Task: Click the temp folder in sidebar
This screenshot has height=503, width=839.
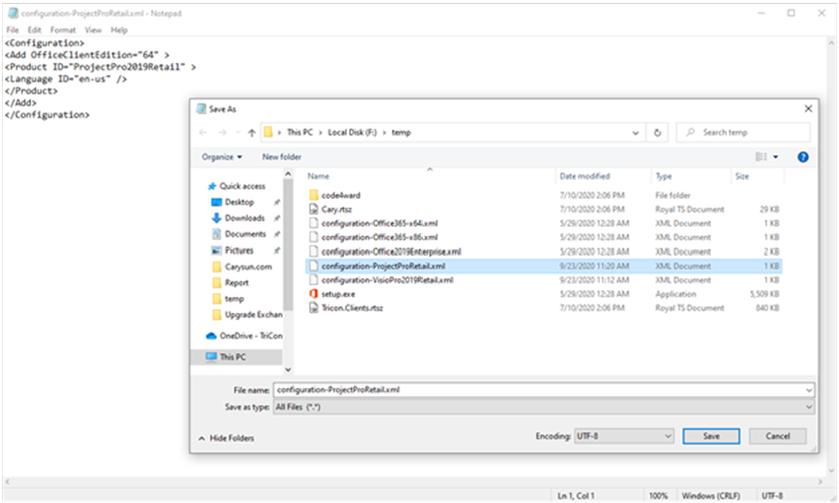Action: (x=235, y=299)
